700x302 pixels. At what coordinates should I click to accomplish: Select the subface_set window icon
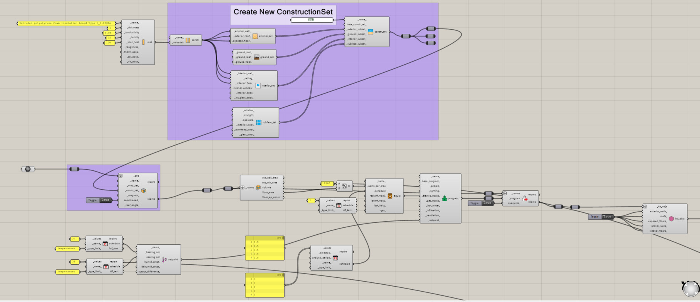(x=259, y=122)
